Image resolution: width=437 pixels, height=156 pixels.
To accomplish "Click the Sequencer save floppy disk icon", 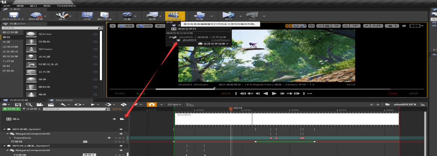I will (18, 104).
